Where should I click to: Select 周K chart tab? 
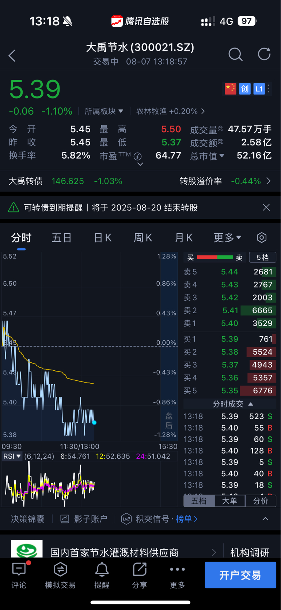[x=143, y=237]
